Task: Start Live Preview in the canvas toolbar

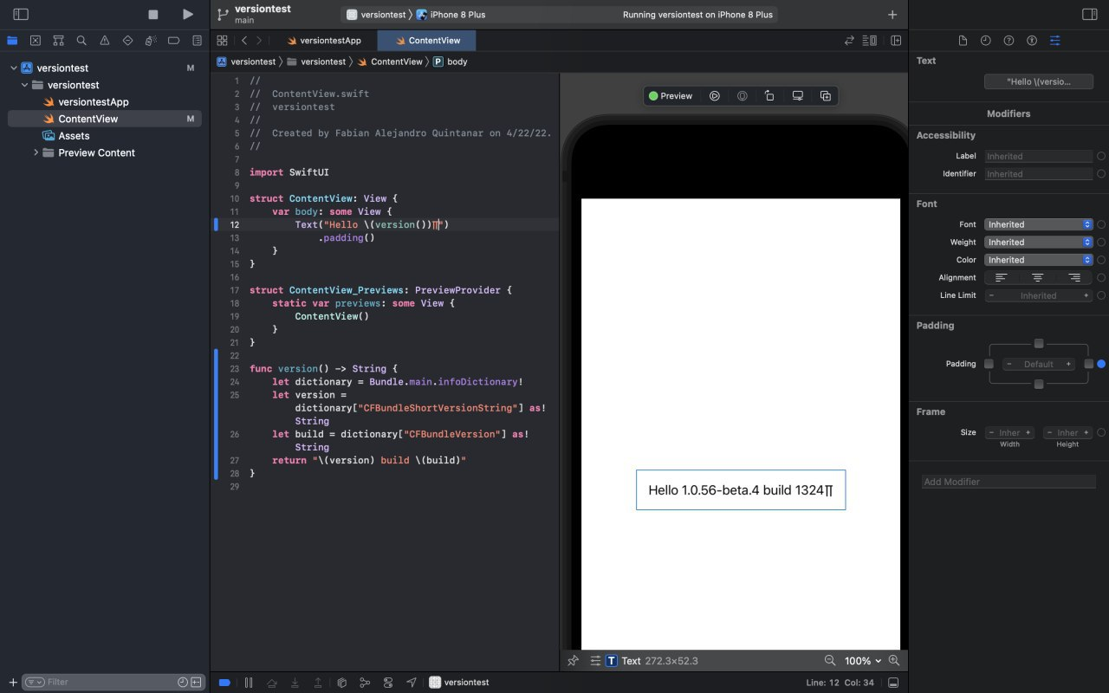Action: point(715,95)
